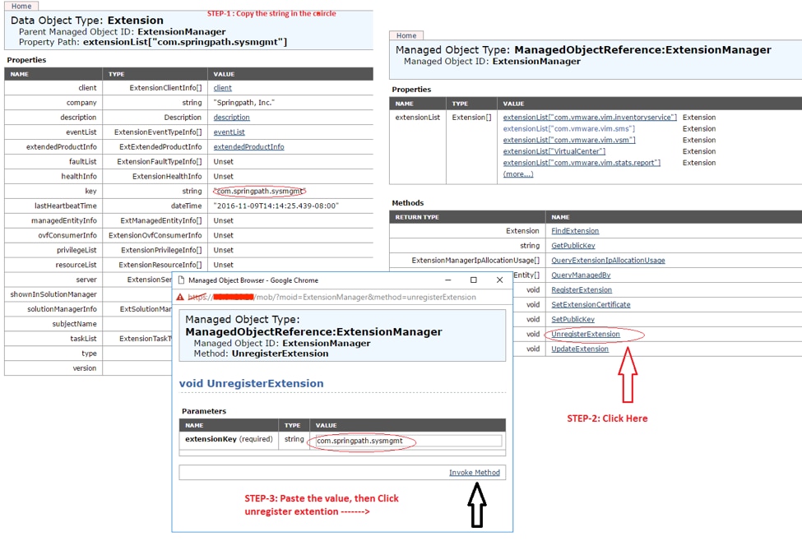Click the Unset value in the ovfConsumerInfo row

[x=224, y=235]
